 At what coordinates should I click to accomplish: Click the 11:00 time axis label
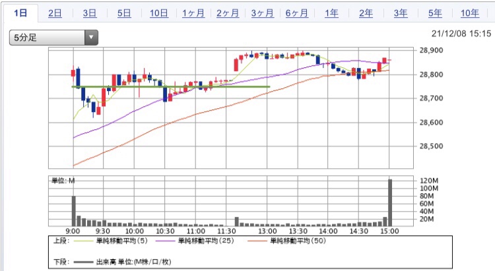pos(196,231)
